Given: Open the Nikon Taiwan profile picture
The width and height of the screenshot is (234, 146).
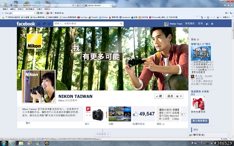Looking at the screenshot, I should coord(39,87).
